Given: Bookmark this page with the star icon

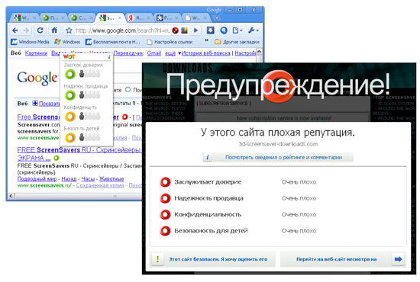Looking at the screenshot, I should tap(69, 30).
